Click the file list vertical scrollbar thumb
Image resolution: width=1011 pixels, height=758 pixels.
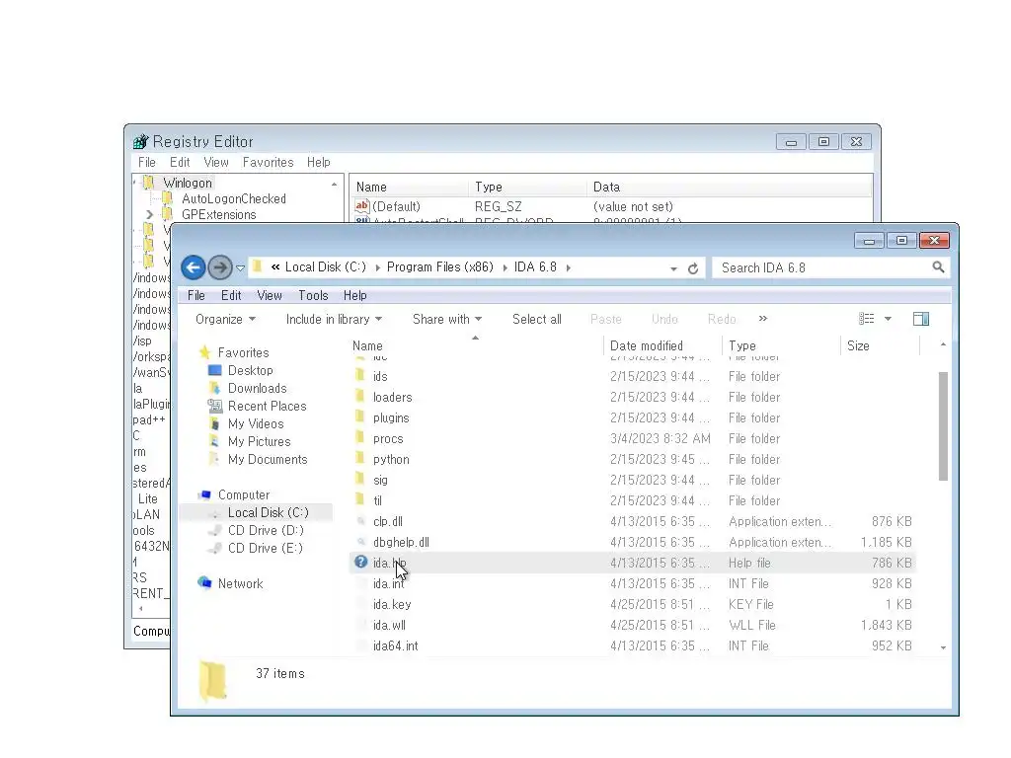(943, 426)
